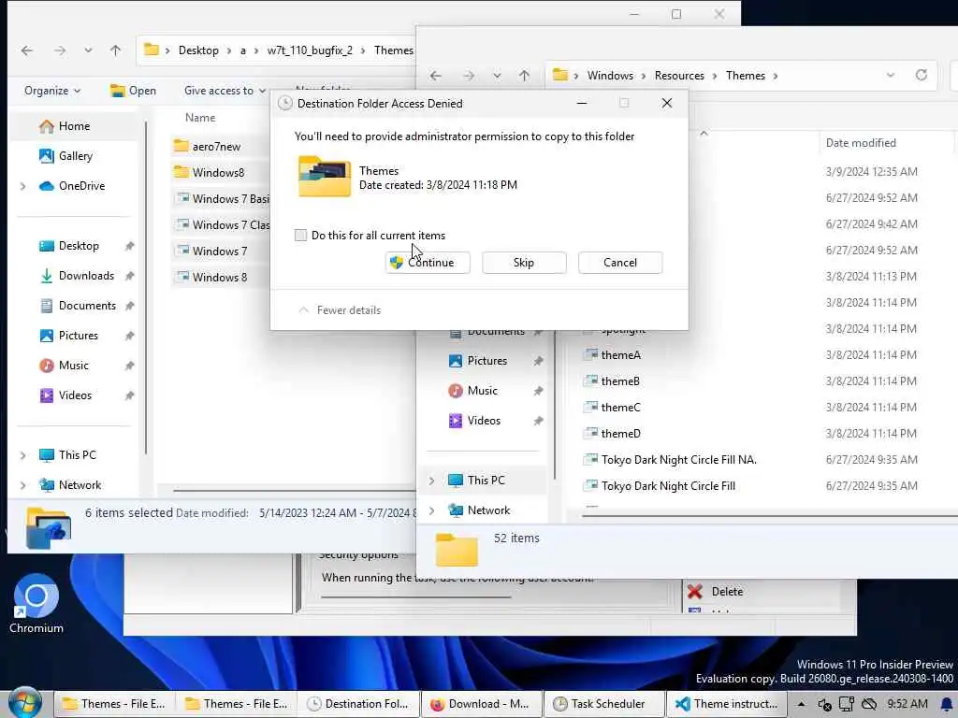This screenshot has width=958, height=718.
Task: Open the Organize menu
Action: tap(52, 91)
